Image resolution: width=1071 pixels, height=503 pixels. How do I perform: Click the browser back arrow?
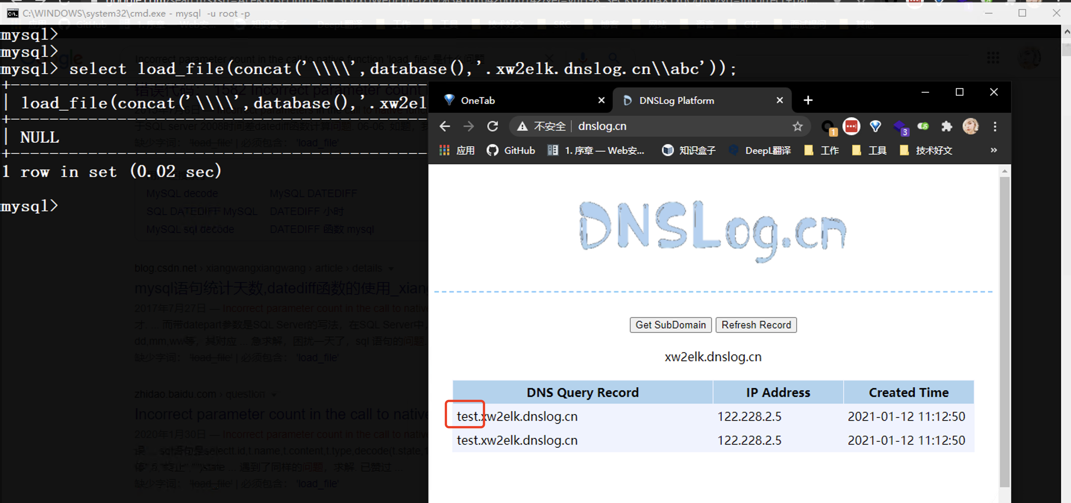click(x=444, y=126)
